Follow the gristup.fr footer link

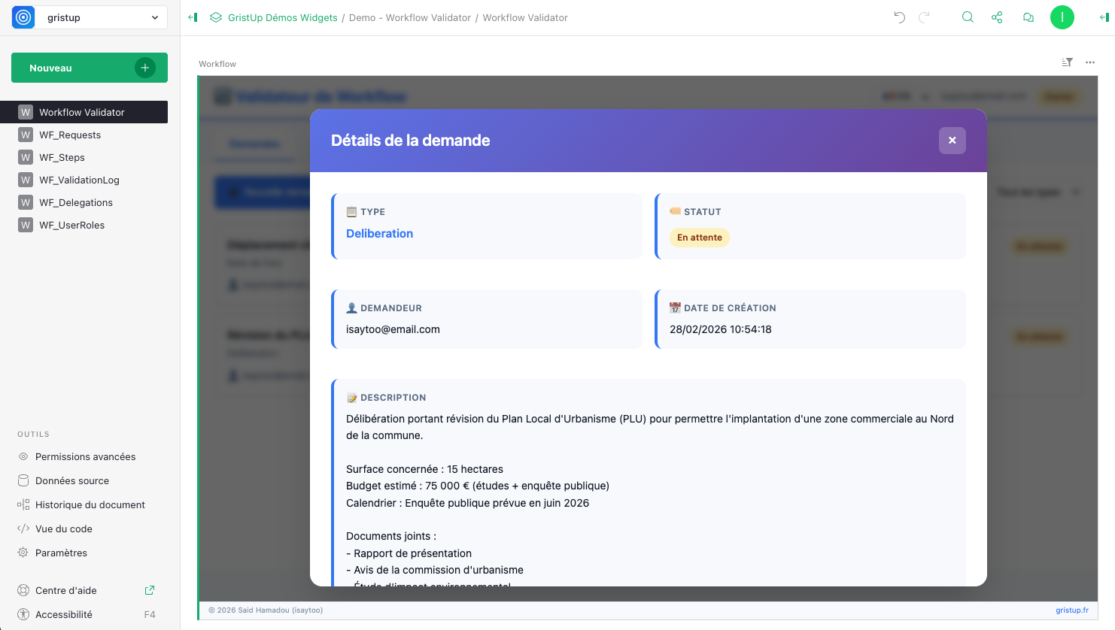(x=1071, y=610)
